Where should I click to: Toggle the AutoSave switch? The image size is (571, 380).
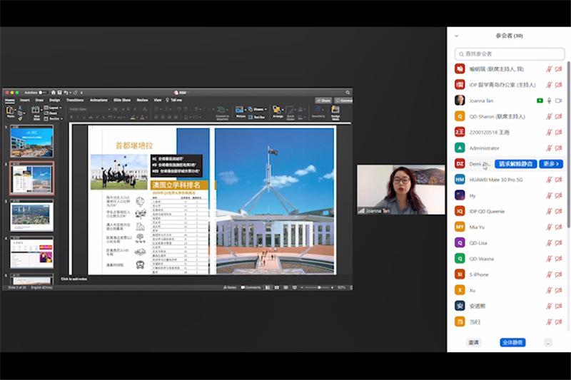[43, 92]
